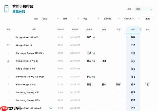This screenshot has height=111, width=158.
Task: Select the 电池 battery column header
Action: tap(147, 29)
